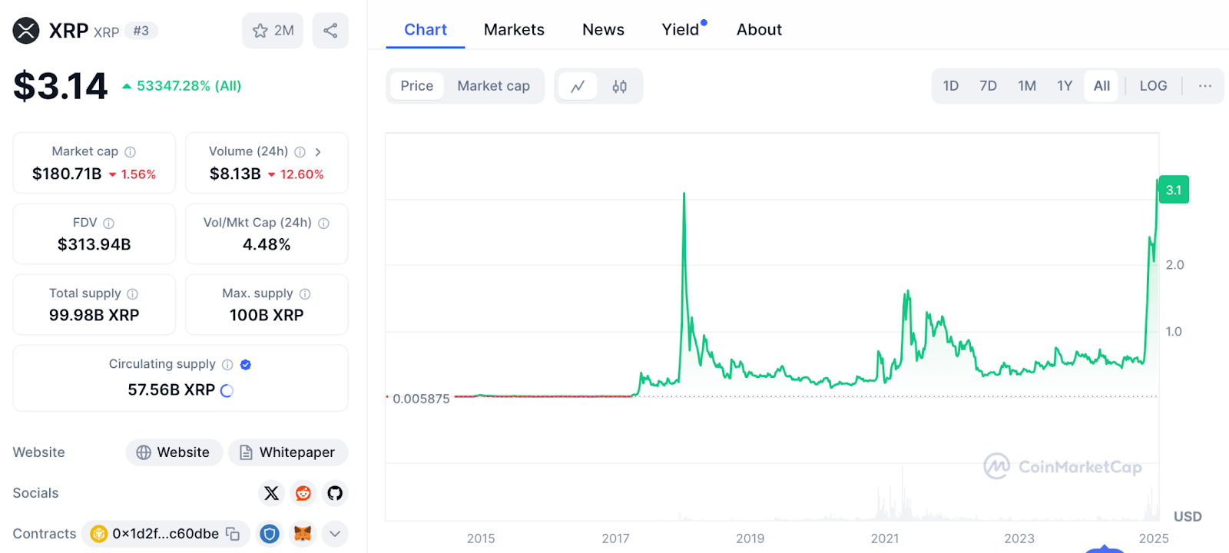Select Price chart mode
Viewport: 1229px width, 553px height.
pos(417,86)
